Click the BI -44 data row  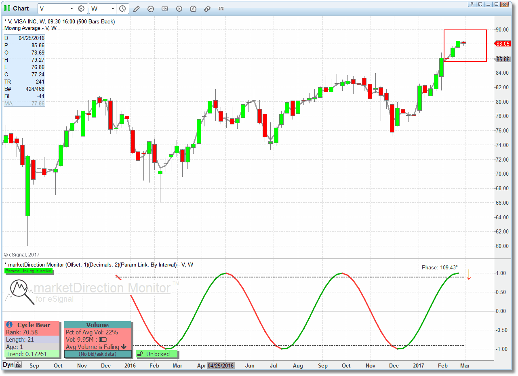click(24, 96)
